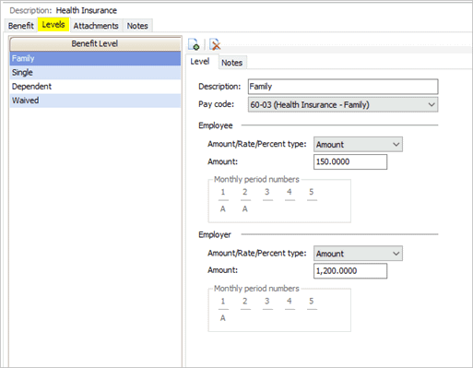
Task: Open the Notes sub-tab beside Level
Action: [232, 63]
